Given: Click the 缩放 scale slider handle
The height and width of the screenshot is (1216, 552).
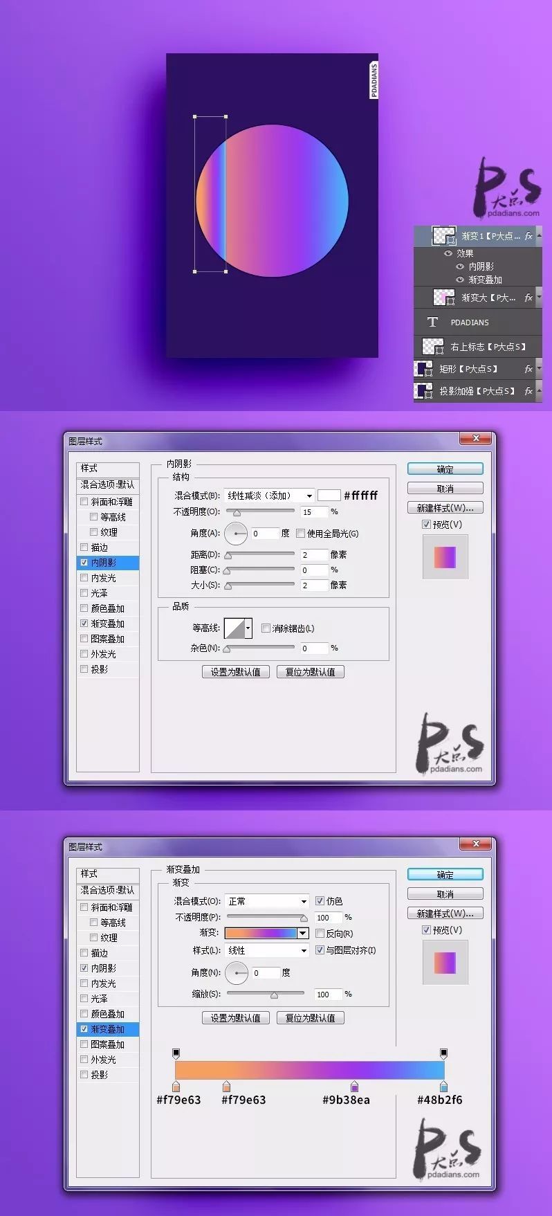Looking at the screenshot, I should point(275,995).
